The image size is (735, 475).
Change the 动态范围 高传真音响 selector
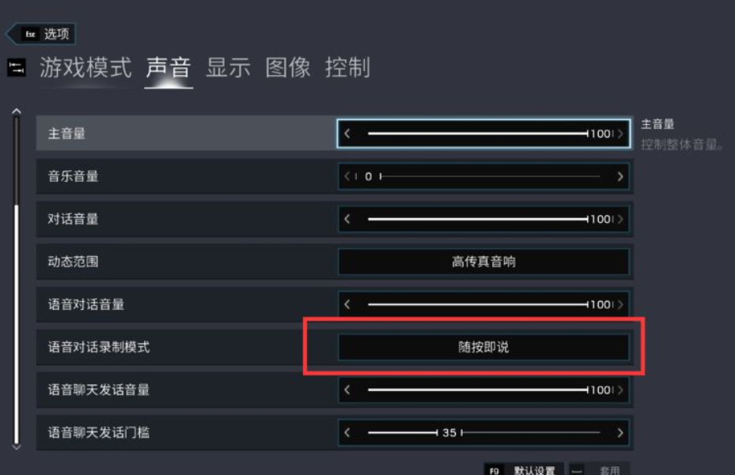483,262
